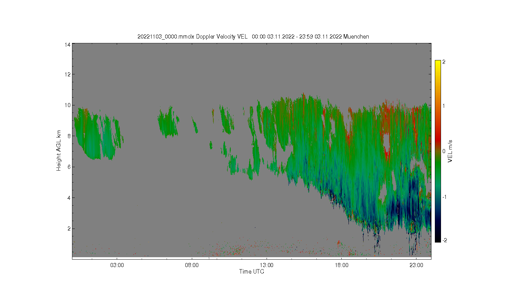
Task: Click the height tick label 12
Action: tap(68, 74)
